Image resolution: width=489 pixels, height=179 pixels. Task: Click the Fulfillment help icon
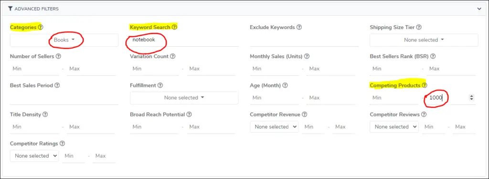[x=160, y=85]
